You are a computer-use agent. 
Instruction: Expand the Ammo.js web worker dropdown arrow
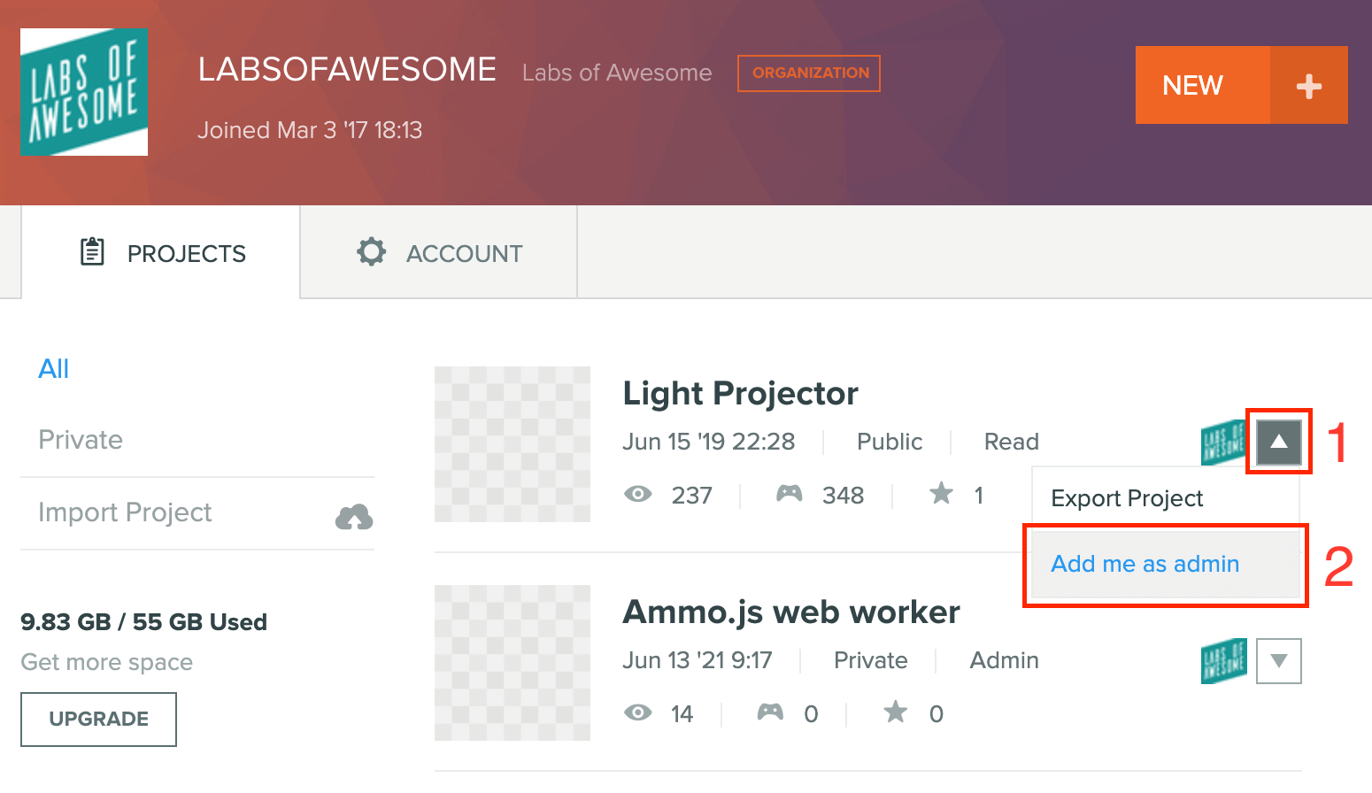(1279, 661)
